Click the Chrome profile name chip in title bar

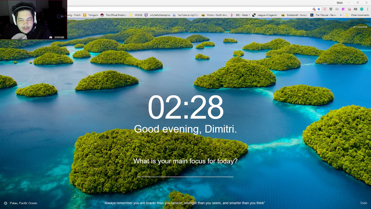pos(340,2)
